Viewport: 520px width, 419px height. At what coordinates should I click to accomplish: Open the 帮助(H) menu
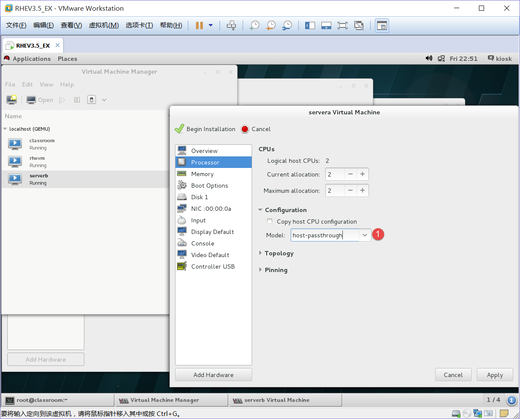coord(171,25)
